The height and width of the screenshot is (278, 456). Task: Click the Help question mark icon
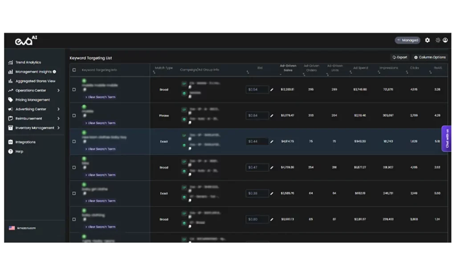pos(11,151)
